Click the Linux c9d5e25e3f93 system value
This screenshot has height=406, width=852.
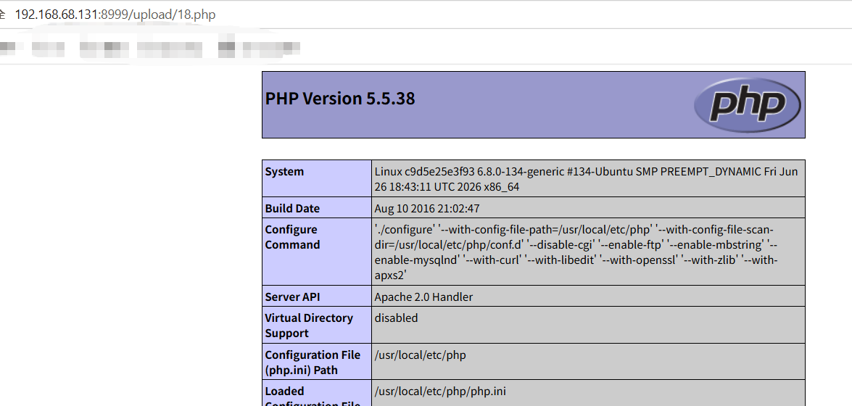tap(587, 179)
